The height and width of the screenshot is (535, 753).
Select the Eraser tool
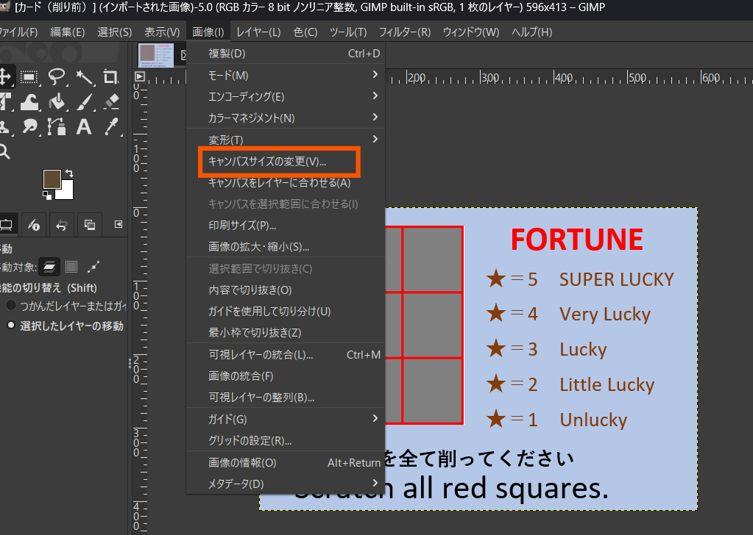110,101
